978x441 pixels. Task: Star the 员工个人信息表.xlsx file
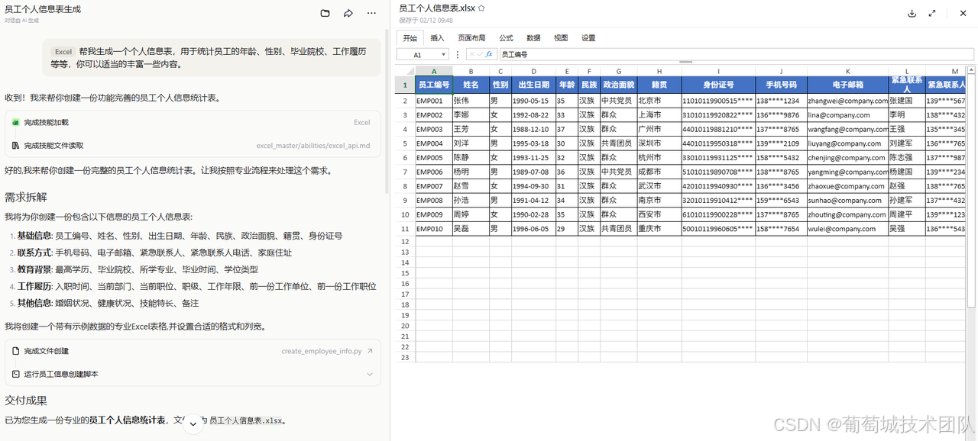pyautogui.click(x=481, y=8)
